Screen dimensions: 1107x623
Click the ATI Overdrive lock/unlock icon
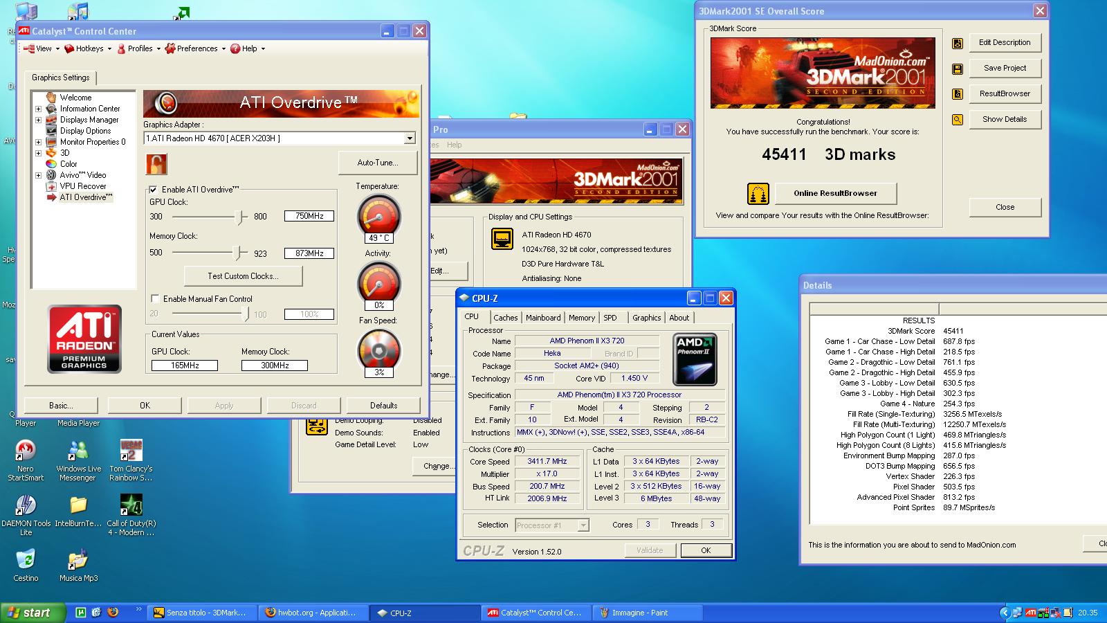156,164
